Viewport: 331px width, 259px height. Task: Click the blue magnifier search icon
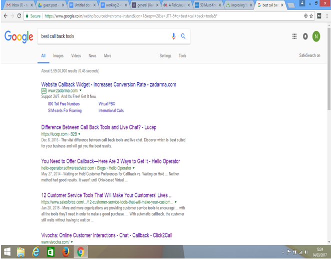coord(183,36)
